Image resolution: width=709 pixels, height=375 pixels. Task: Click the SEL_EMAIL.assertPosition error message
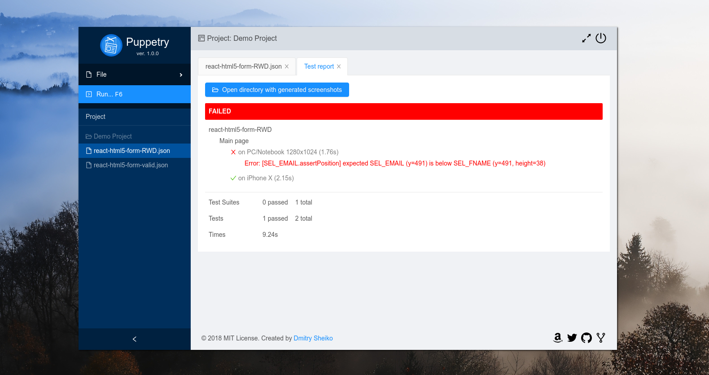pyautogui.click(x=395, y=163)
